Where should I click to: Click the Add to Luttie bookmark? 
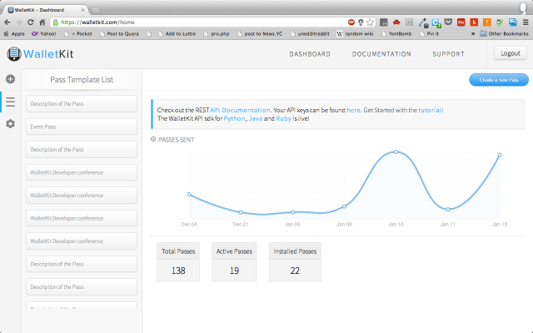pyautogui.click(x=177, y=33)
